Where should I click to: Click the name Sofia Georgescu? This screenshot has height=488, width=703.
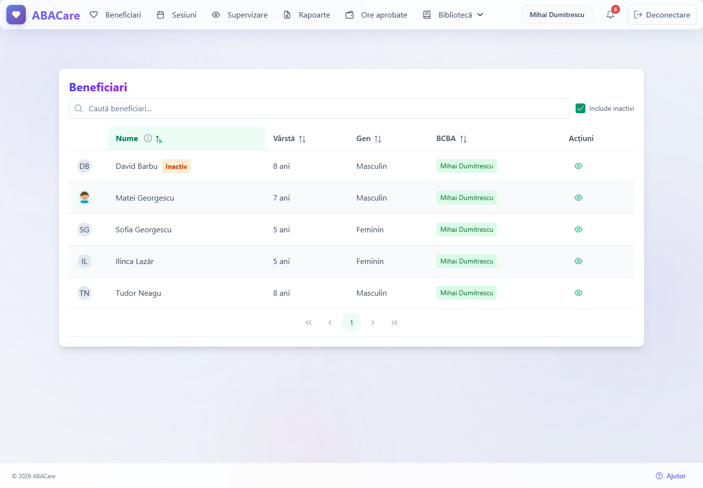144,229
